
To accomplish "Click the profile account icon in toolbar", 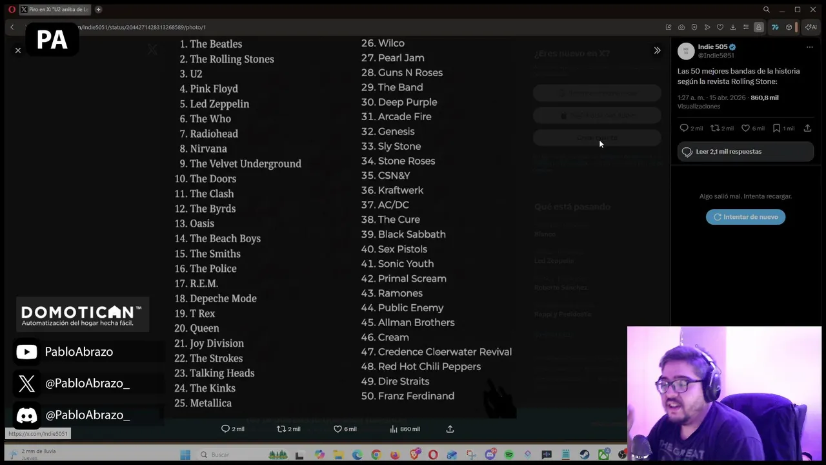I will (759, 27).
